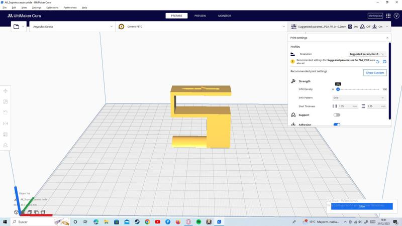Click the Strength wrench icon
402x226 pixels.
pos(293,81)
